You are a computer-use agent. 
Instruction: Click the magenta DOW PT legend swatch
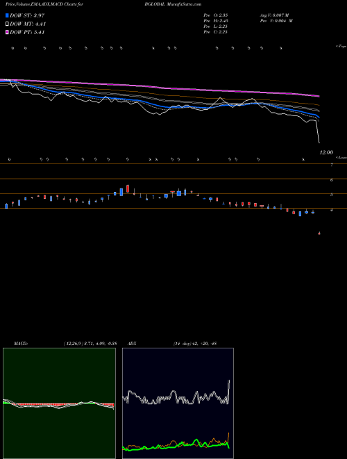coord(8,33)
